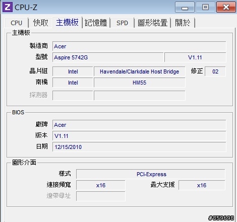The height and width of the screenshot is (222, 237).
Task: Close the CPU-Z window
Action: [226, 7]
